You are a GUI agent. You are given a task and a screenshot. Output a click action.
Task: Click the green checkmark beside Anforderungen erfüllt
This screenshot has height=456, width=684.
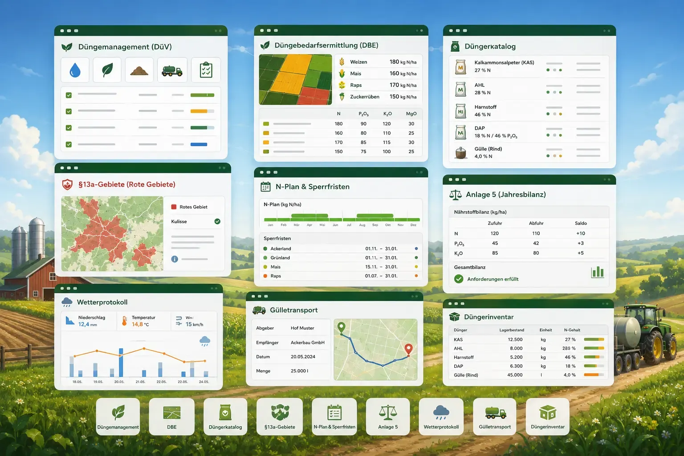[459, 279]
